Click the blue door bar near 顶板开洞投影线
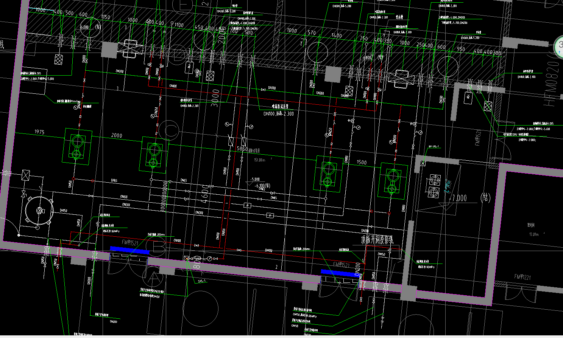Viewport: 563px width, 338px height. [x=340, y=273]
